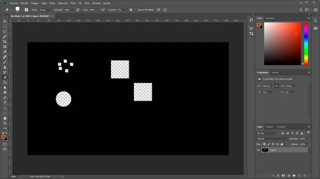Image resolution: width=320 pixels, height=179 pixels.
Task: Select the Move tool
Action: click(5, 21)
